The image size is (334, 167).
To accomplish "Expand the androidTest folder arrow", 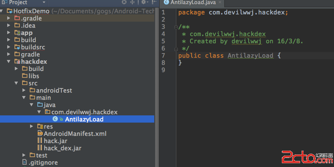I will [24, 90].
